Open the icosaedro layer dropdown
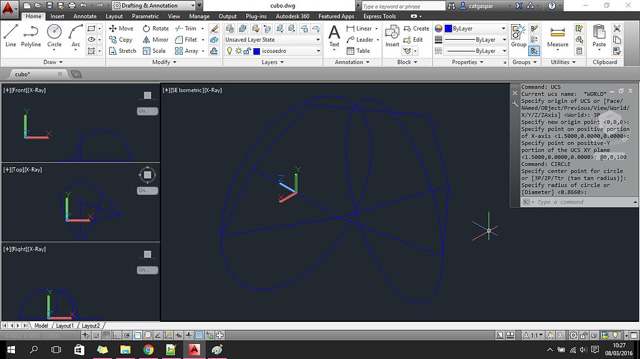 pyautogui.click(x=273, y=51)
